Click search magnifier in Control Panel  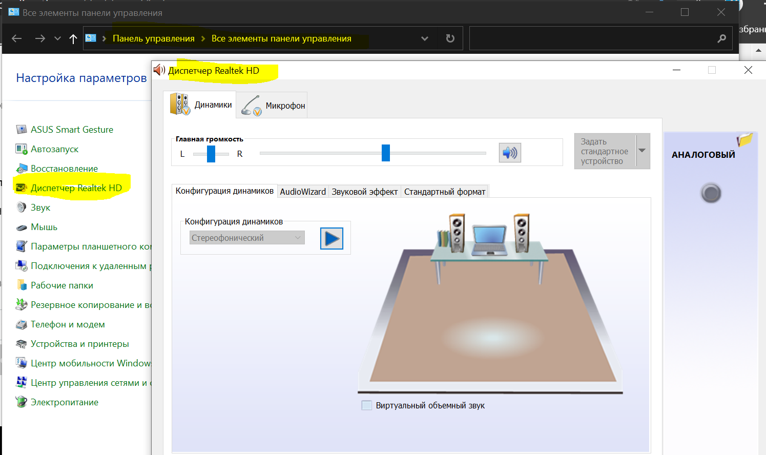(x=721, y=38)
